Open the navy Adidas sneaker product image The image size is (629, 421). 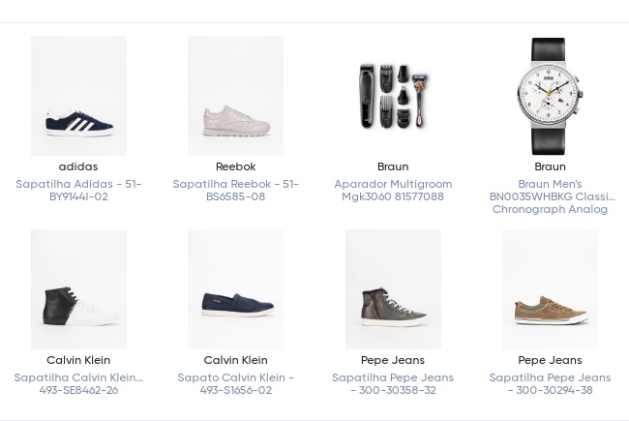(x=78, y=96)
